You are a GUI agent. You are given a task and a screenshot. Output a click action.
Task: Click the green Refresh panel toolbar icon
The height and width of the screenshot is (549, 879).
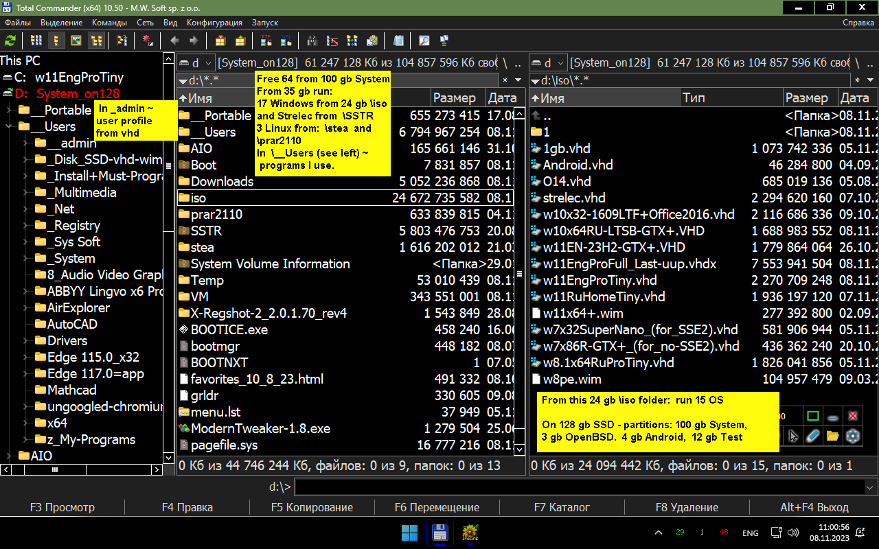(10, 40)
